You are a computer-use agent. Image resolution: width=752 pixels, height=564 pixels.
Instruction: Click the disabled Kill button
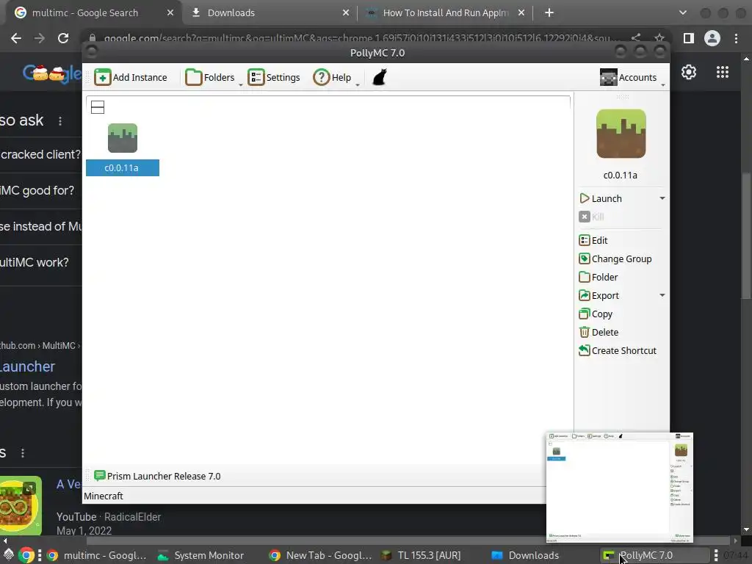pos(591,217)
